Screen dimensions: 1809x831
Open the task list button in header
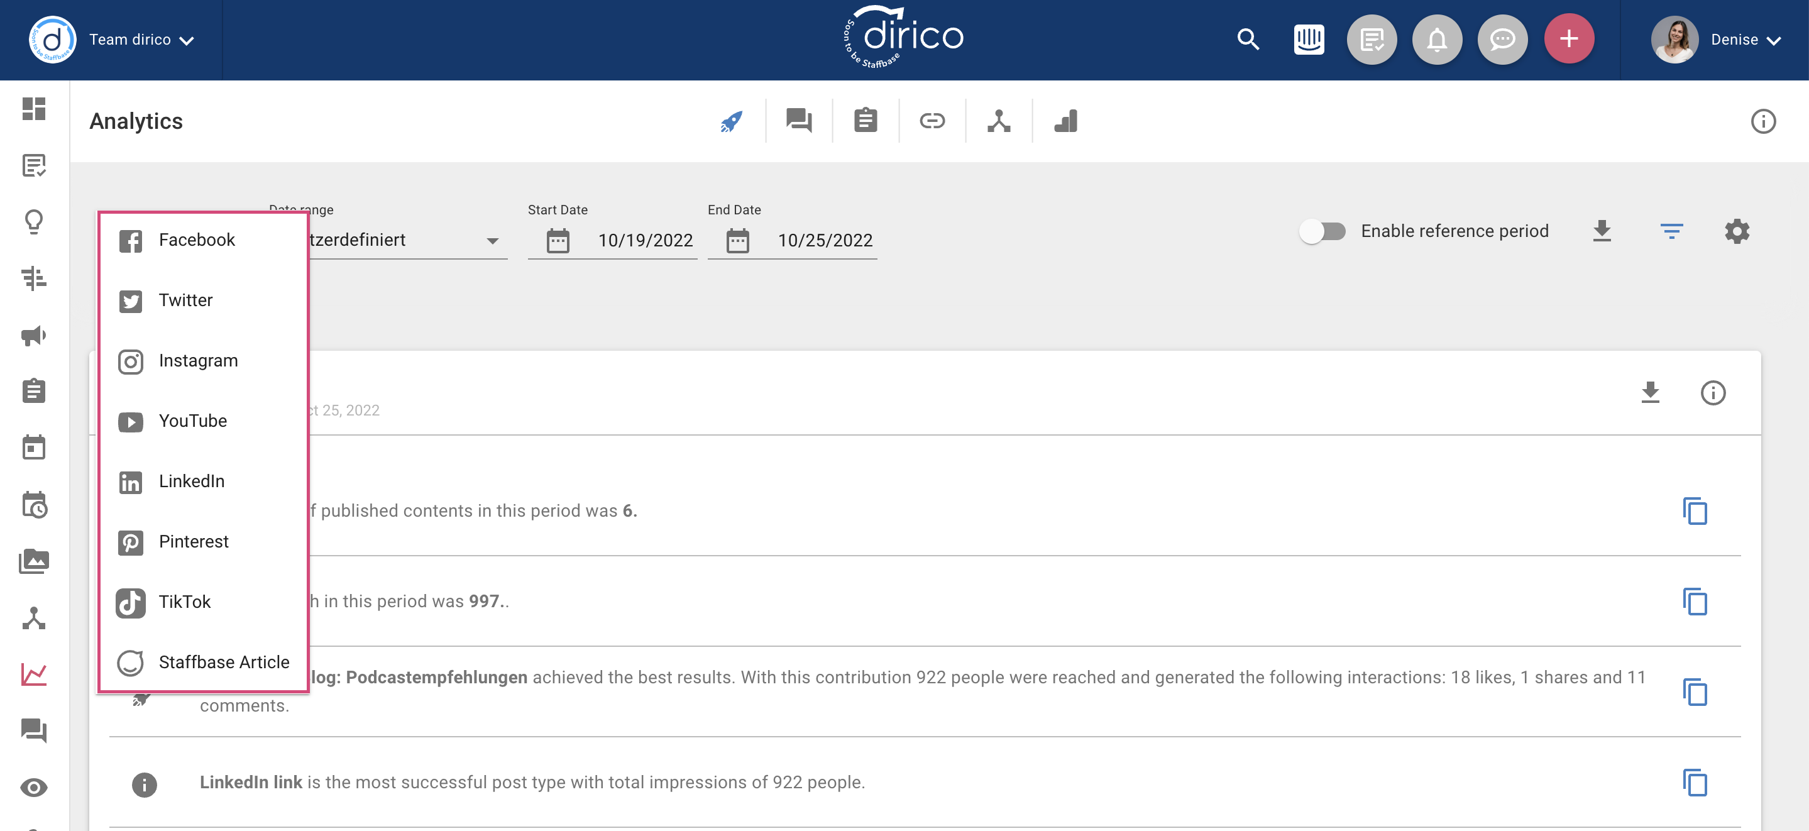(1372, 40)
